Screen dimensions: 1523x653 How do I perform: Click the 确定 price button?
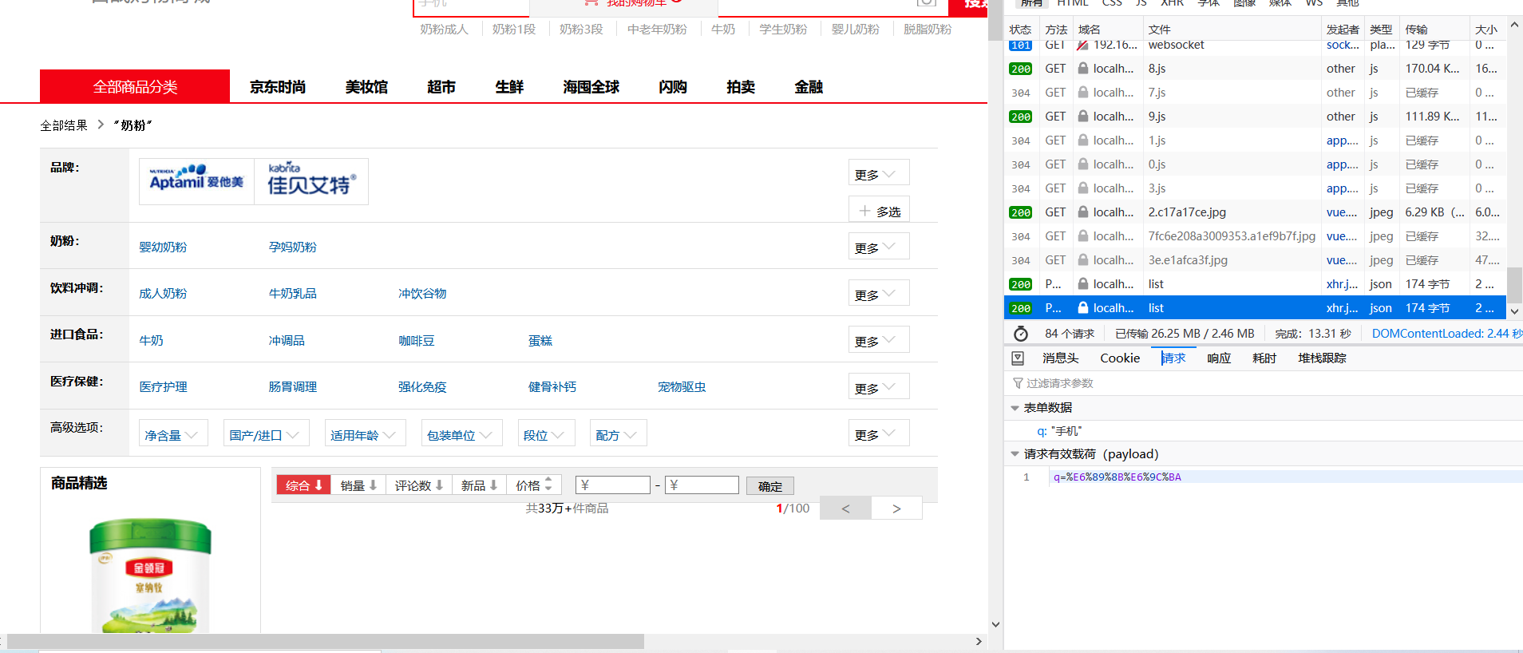pyautogui.click(x=770, y=486)
